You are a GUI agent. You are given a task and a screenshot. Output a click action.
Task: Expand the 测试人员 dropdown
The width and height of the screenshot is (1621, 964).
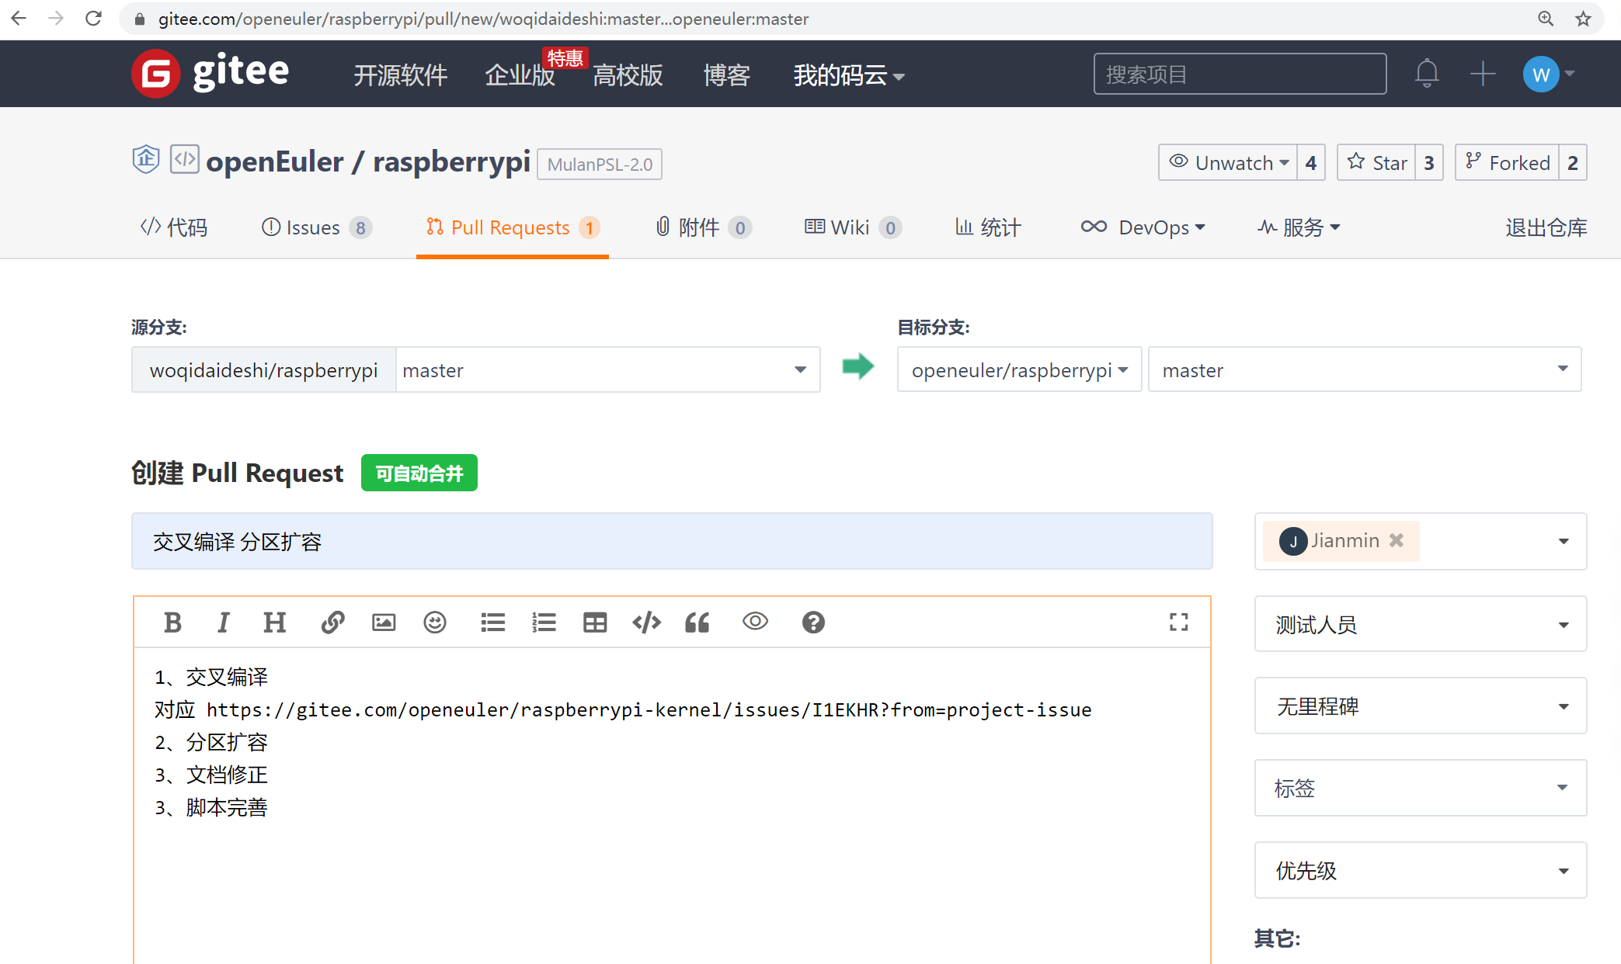click(x=1420, y=625)
